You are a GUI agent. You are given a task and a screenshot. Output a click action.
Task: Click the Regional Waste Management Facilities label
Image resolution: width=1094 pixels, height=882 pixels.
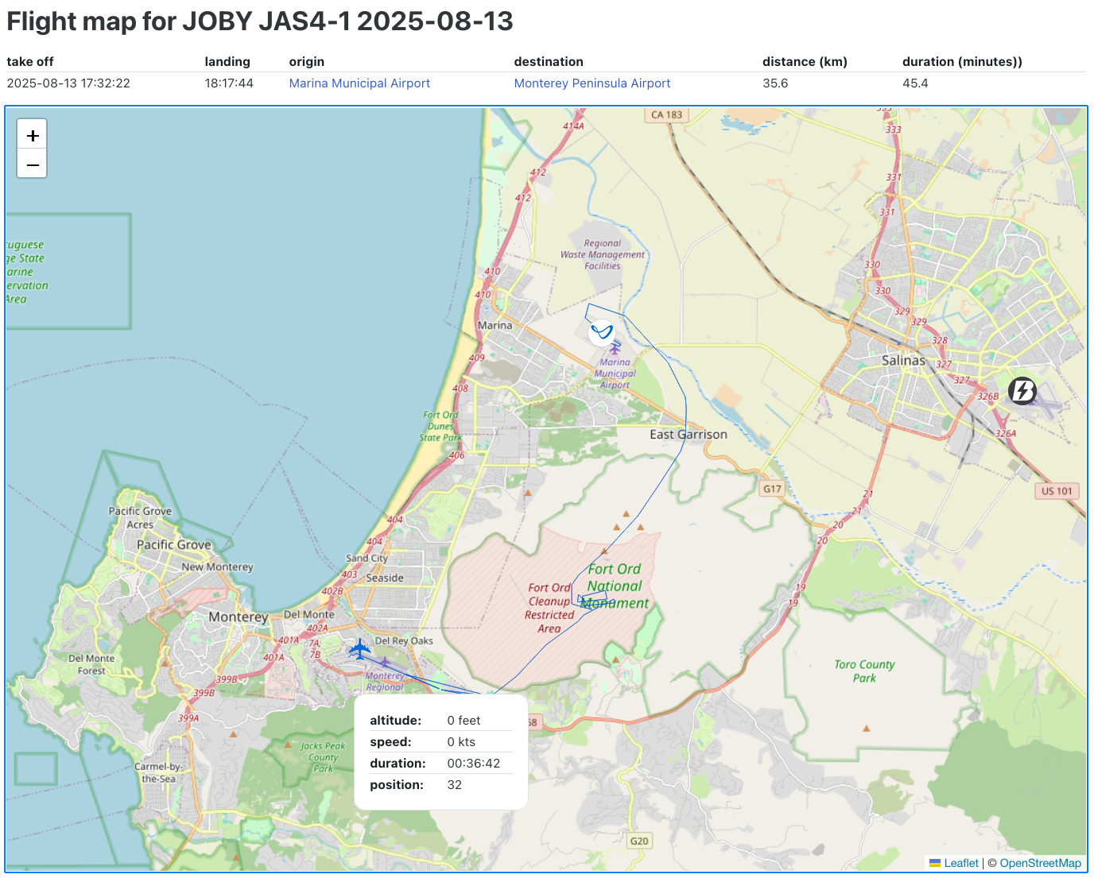coord(603,255)
